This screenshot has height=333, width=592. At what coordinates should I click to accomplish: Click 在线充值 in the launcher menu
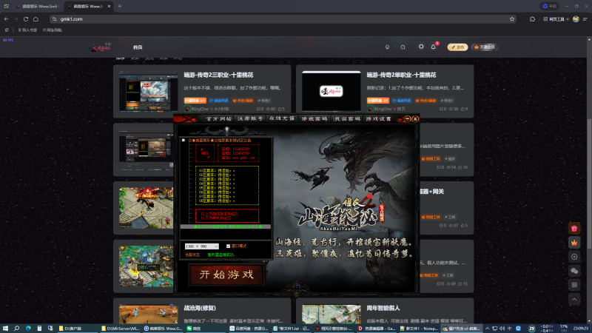[x=282, y=119]
